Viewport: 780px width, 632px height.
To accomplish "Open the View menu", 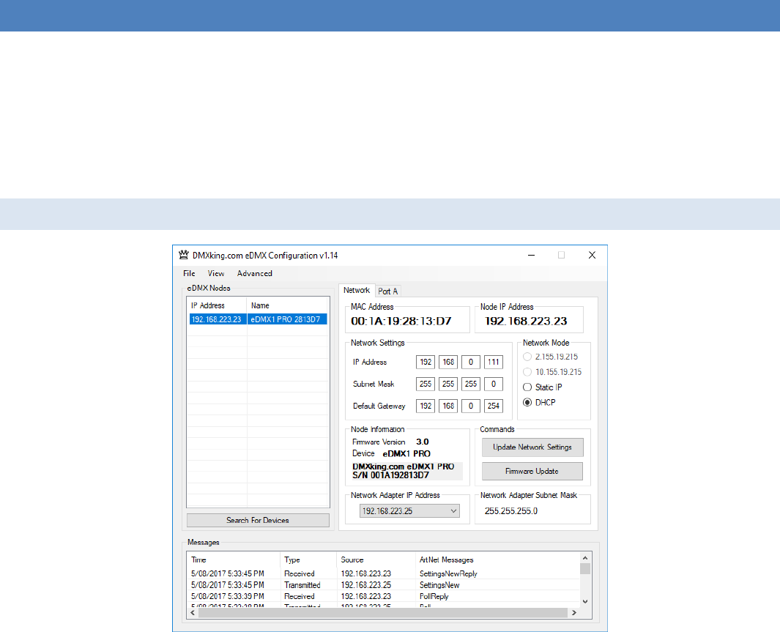I will point(216,273).
